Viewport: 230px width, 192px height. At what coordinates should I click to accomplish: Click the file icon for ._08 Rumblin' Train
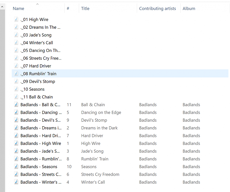(16, 74)
